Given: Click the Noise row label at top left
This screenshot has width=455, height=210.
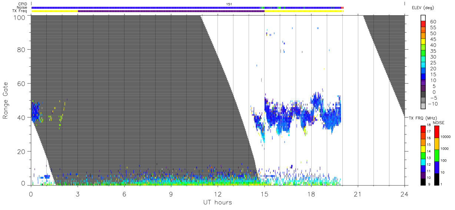Looking at the screenshot, I should tap(22, 7).
